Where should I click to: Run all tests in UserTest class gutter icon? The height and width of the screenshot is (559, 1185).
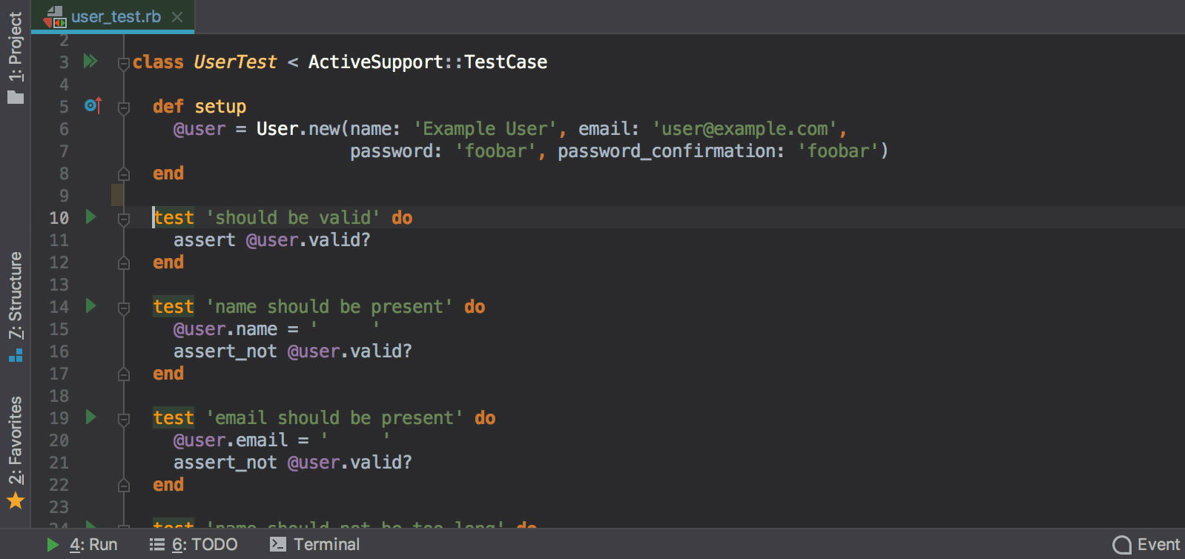pos(90,61)
